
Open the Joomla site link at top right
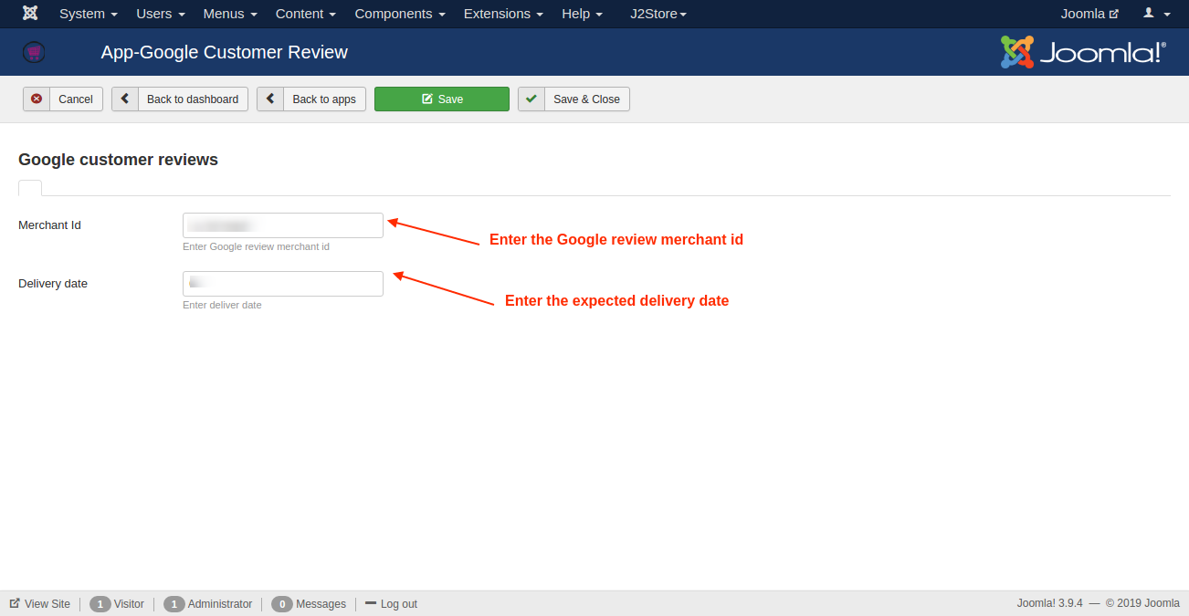click(x=1089, y=14)
